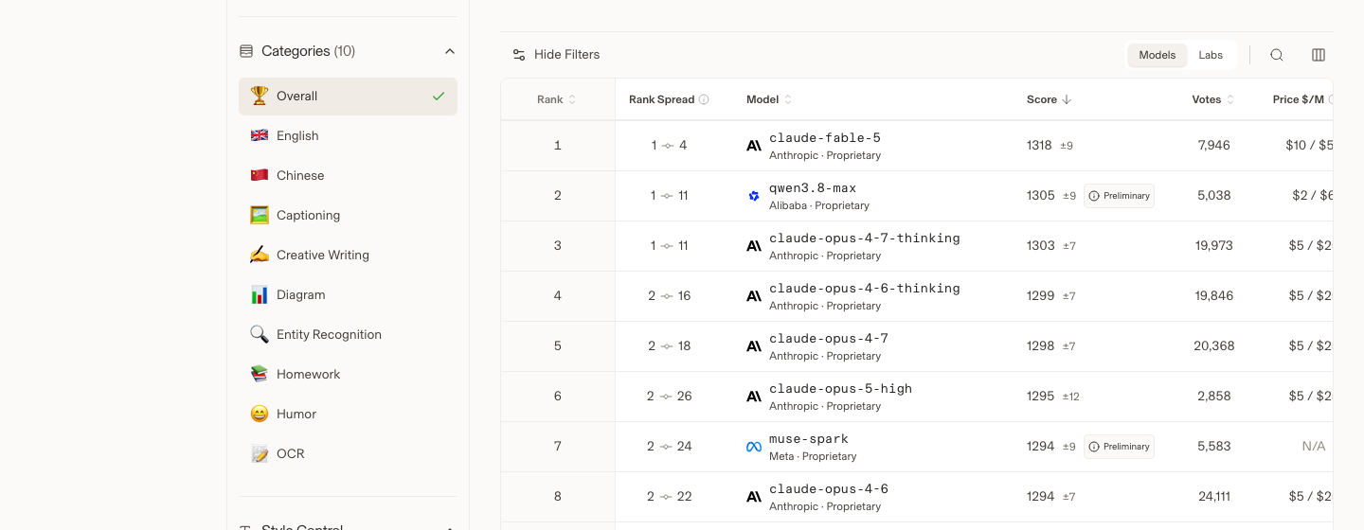Select the English category
The width and height of the screenshot is (1364, 530).
click(x=348, y=135)
